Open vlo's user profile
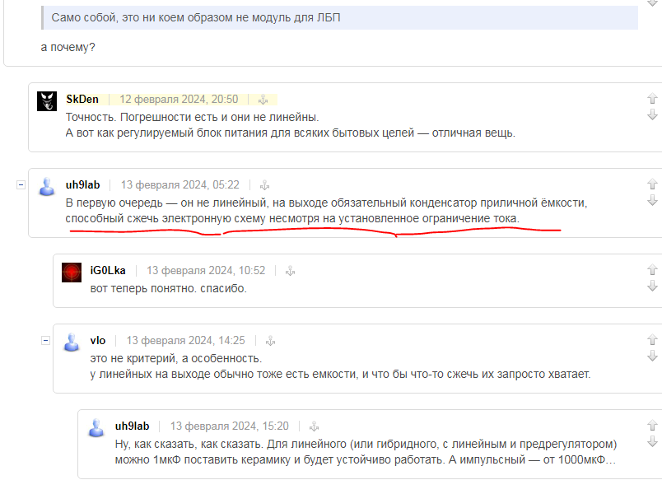662x480 pixels. 98,341
